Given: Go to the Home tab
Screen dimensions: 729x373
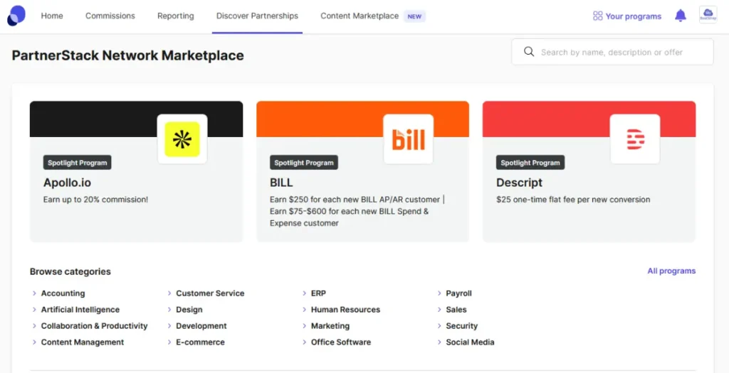Looking at the screenshot, I should 52,16.
